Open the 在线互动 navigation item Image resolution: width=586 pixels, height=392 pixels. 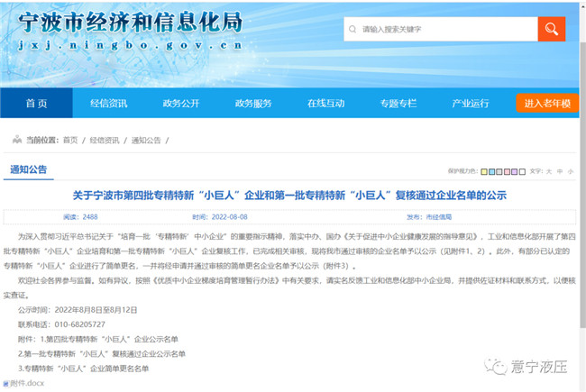(x=325, y=104)
